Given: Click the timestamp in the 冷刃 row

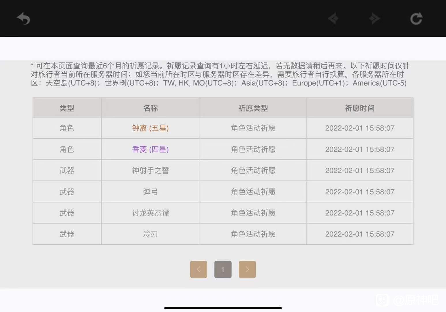Looking at the screenshot, I should 360,234.
